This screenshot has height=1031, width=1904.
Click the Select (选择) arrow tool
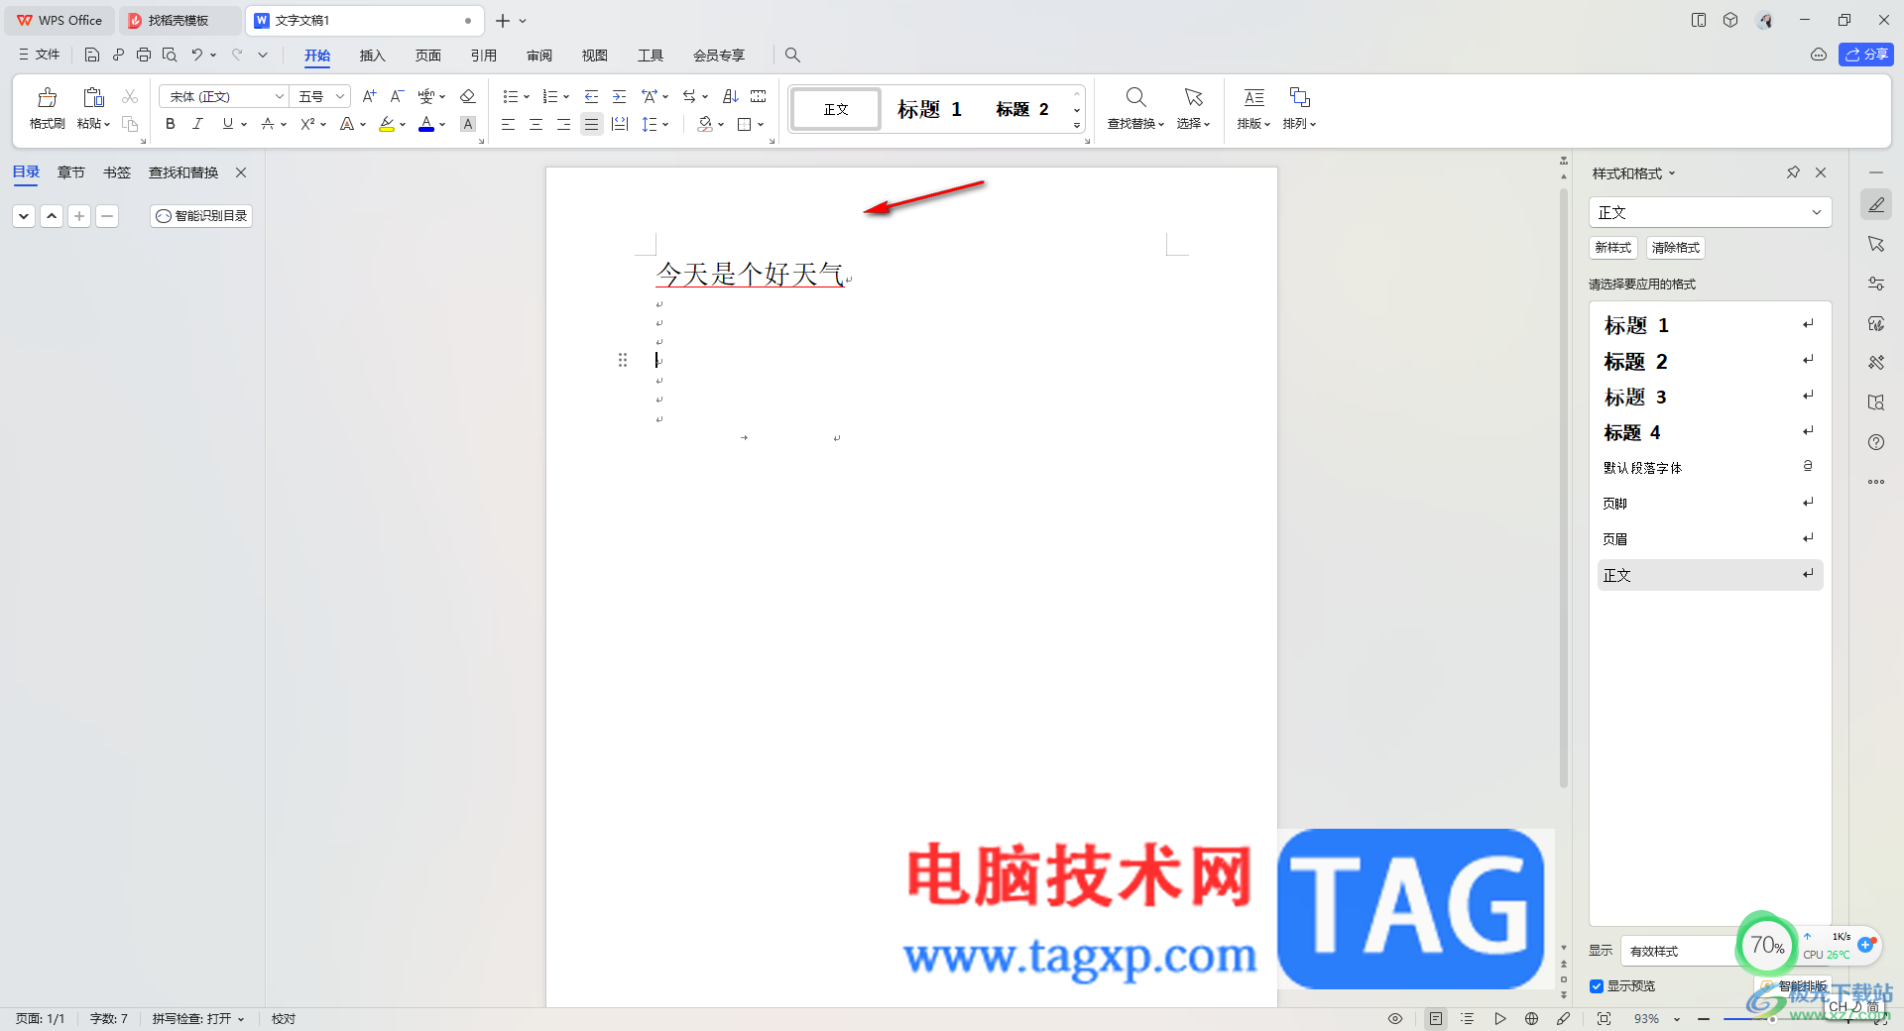coord(1193,108)
